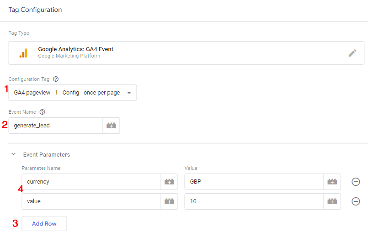Viewport: 368px width, 237px height.
Task: Click the Configuration Tag help icon
Action: 56,79
